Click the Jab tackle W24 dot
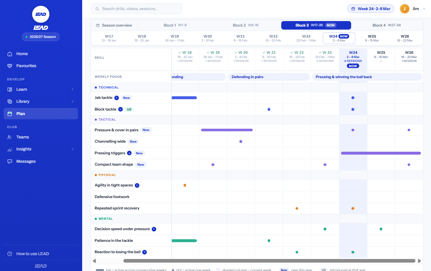The width and height of the screenshot is (431, 271). [353, 98]
